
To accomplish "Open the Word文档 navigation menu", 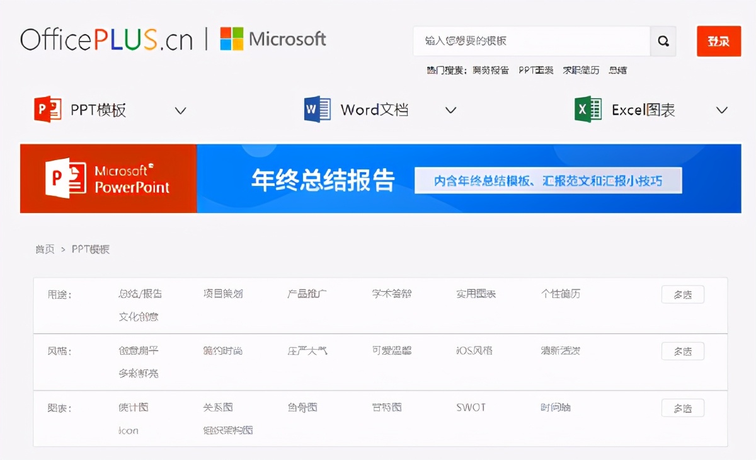I will pos(374,108).
